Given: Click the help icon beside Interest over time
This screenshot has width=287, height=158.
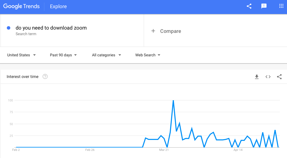Looking at the screenshot, I should coord(45,76).
